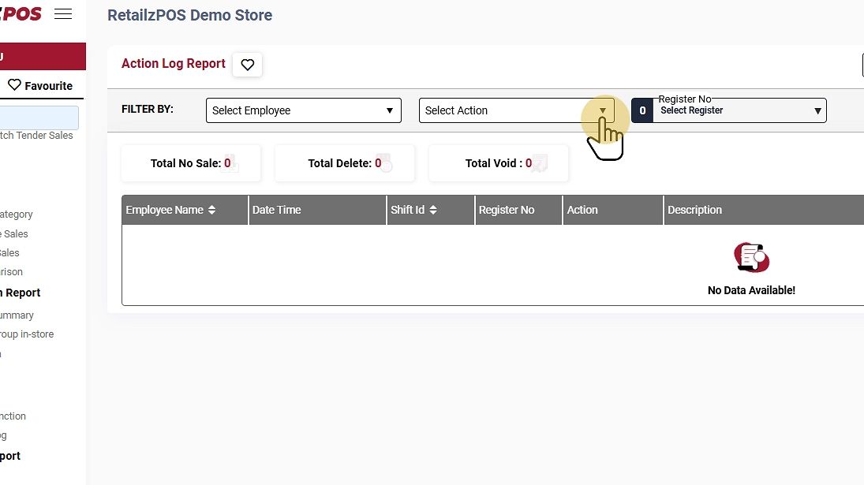
Task: Click the No Data Available illustration
Action: coord(751,257)
